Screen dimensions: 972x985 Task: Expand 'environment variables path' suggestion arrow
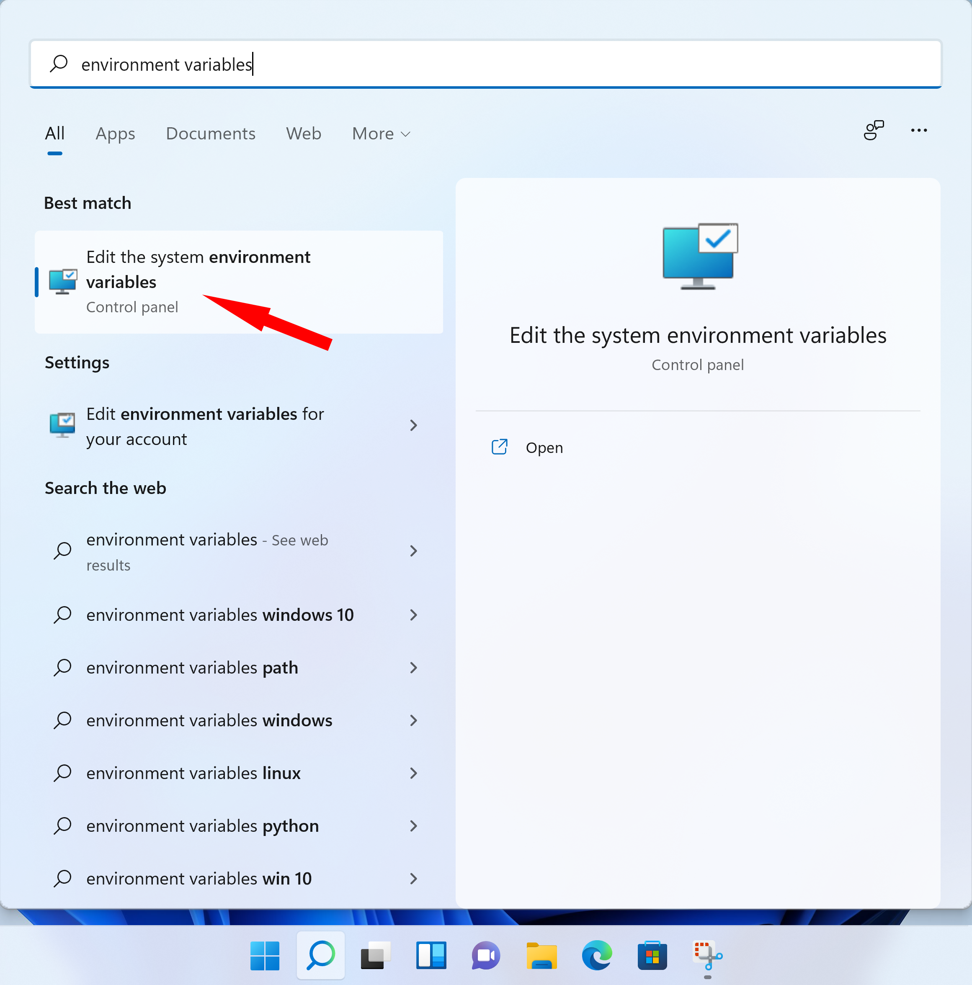414,668
